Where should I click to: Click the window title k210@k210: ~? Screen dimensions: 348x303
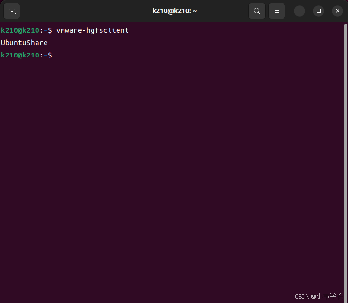point(174,11)
